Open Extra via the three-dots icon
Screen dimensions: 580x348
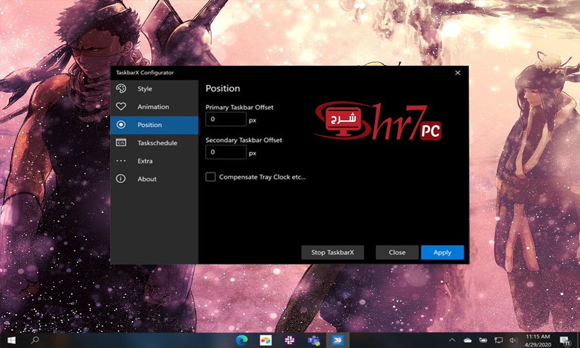click(121, 161)
